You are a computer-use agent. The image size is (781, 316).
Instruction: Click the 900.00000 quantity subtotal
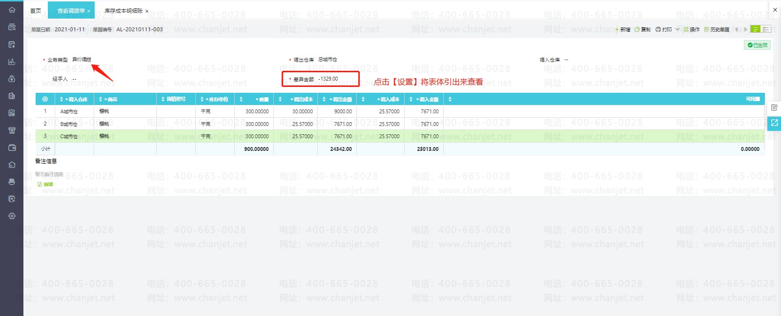pos(256,149)
